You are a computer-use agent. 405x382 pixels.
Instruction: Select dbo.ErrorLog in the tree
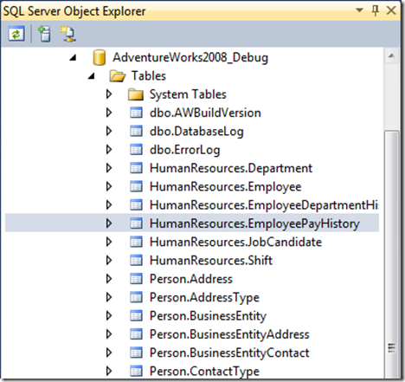184,150
